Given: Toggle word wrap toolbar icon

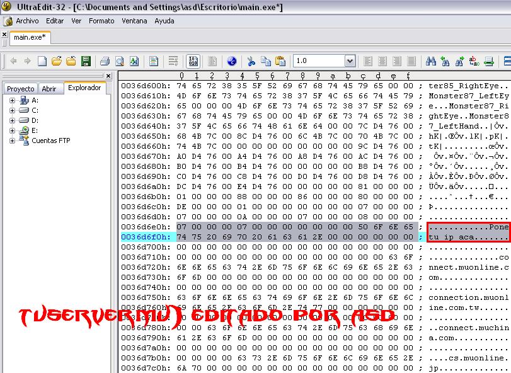Looking at the screenshot, I should coord(173,61).
